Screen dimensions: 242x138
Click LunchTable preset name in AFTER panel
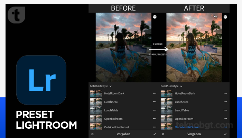pyautogui.click(x=182, y=110)
